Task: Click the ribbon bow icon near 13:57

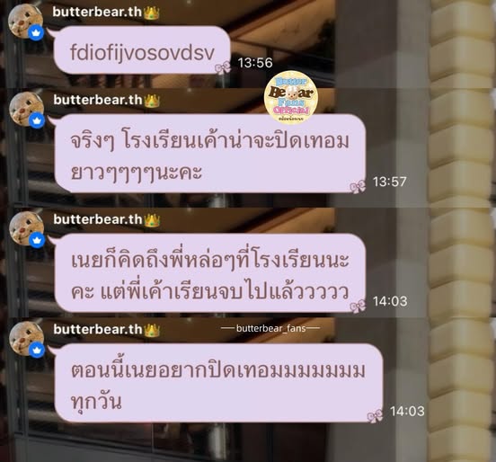Action: [358, 186]
